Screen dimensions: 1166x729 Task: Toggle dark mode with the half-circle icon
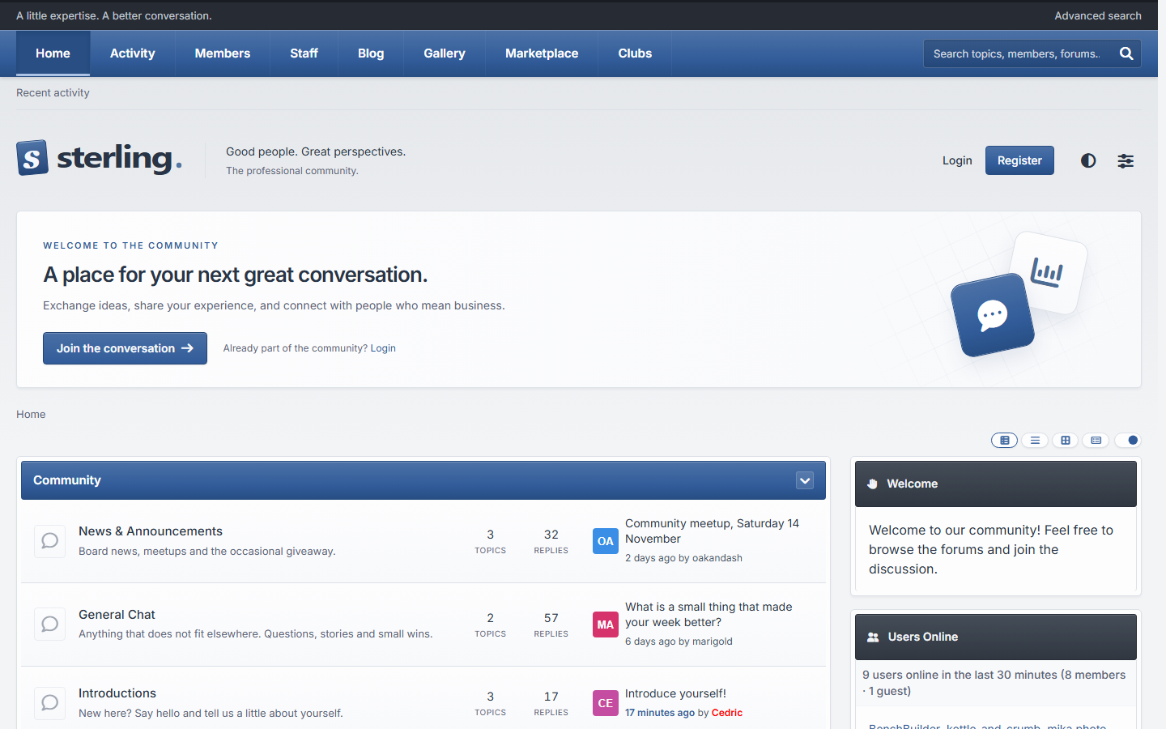pyautogui.click(x=1088, y=160)
